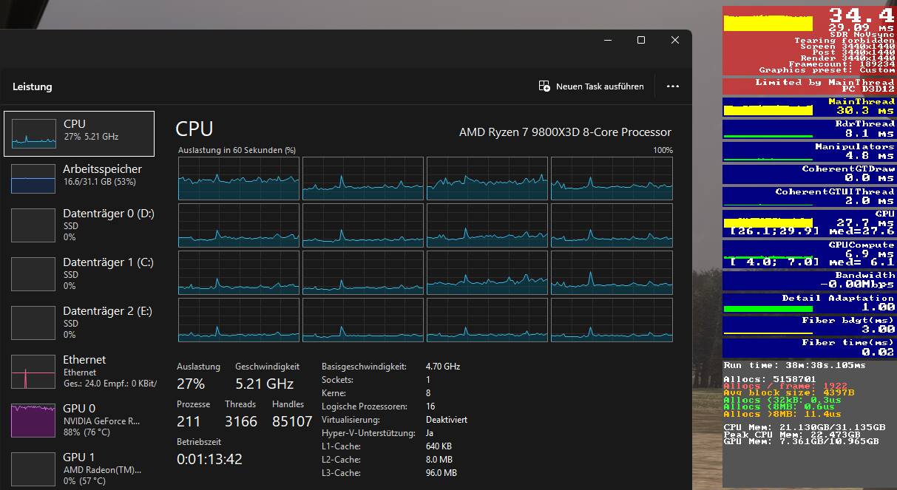
Task: Click the Neuen Task ausführen window-plus icon
Action: pyautogui.click(x=545, y=86)
